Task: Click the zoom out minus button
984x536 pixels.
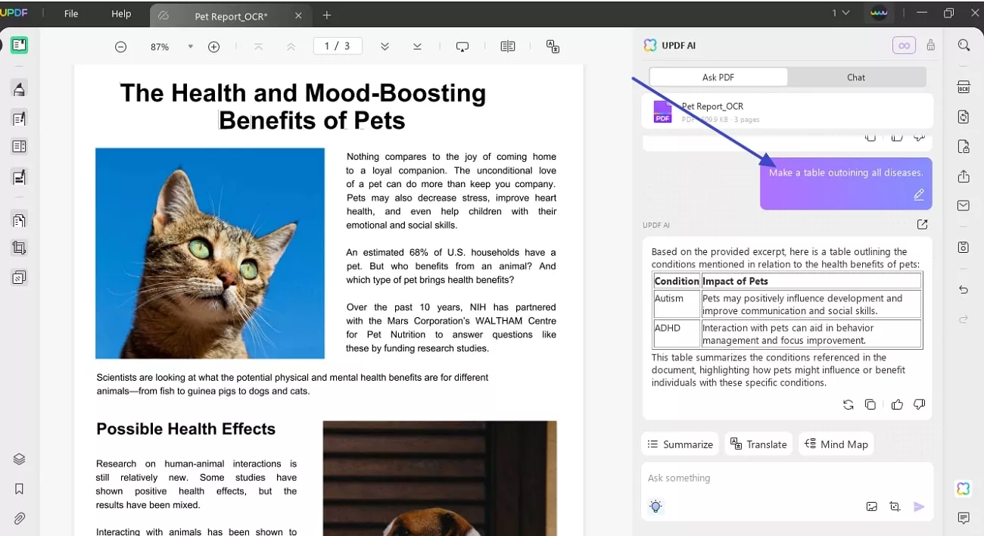Action: (120, 47)
